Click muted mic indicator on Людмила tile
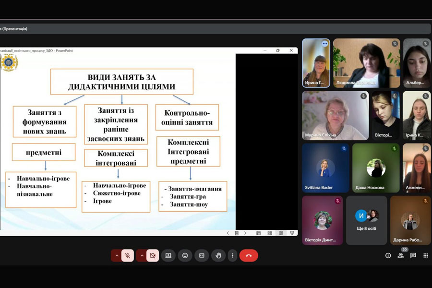This screenshot has height=288, width=432. tap(395, 44)
